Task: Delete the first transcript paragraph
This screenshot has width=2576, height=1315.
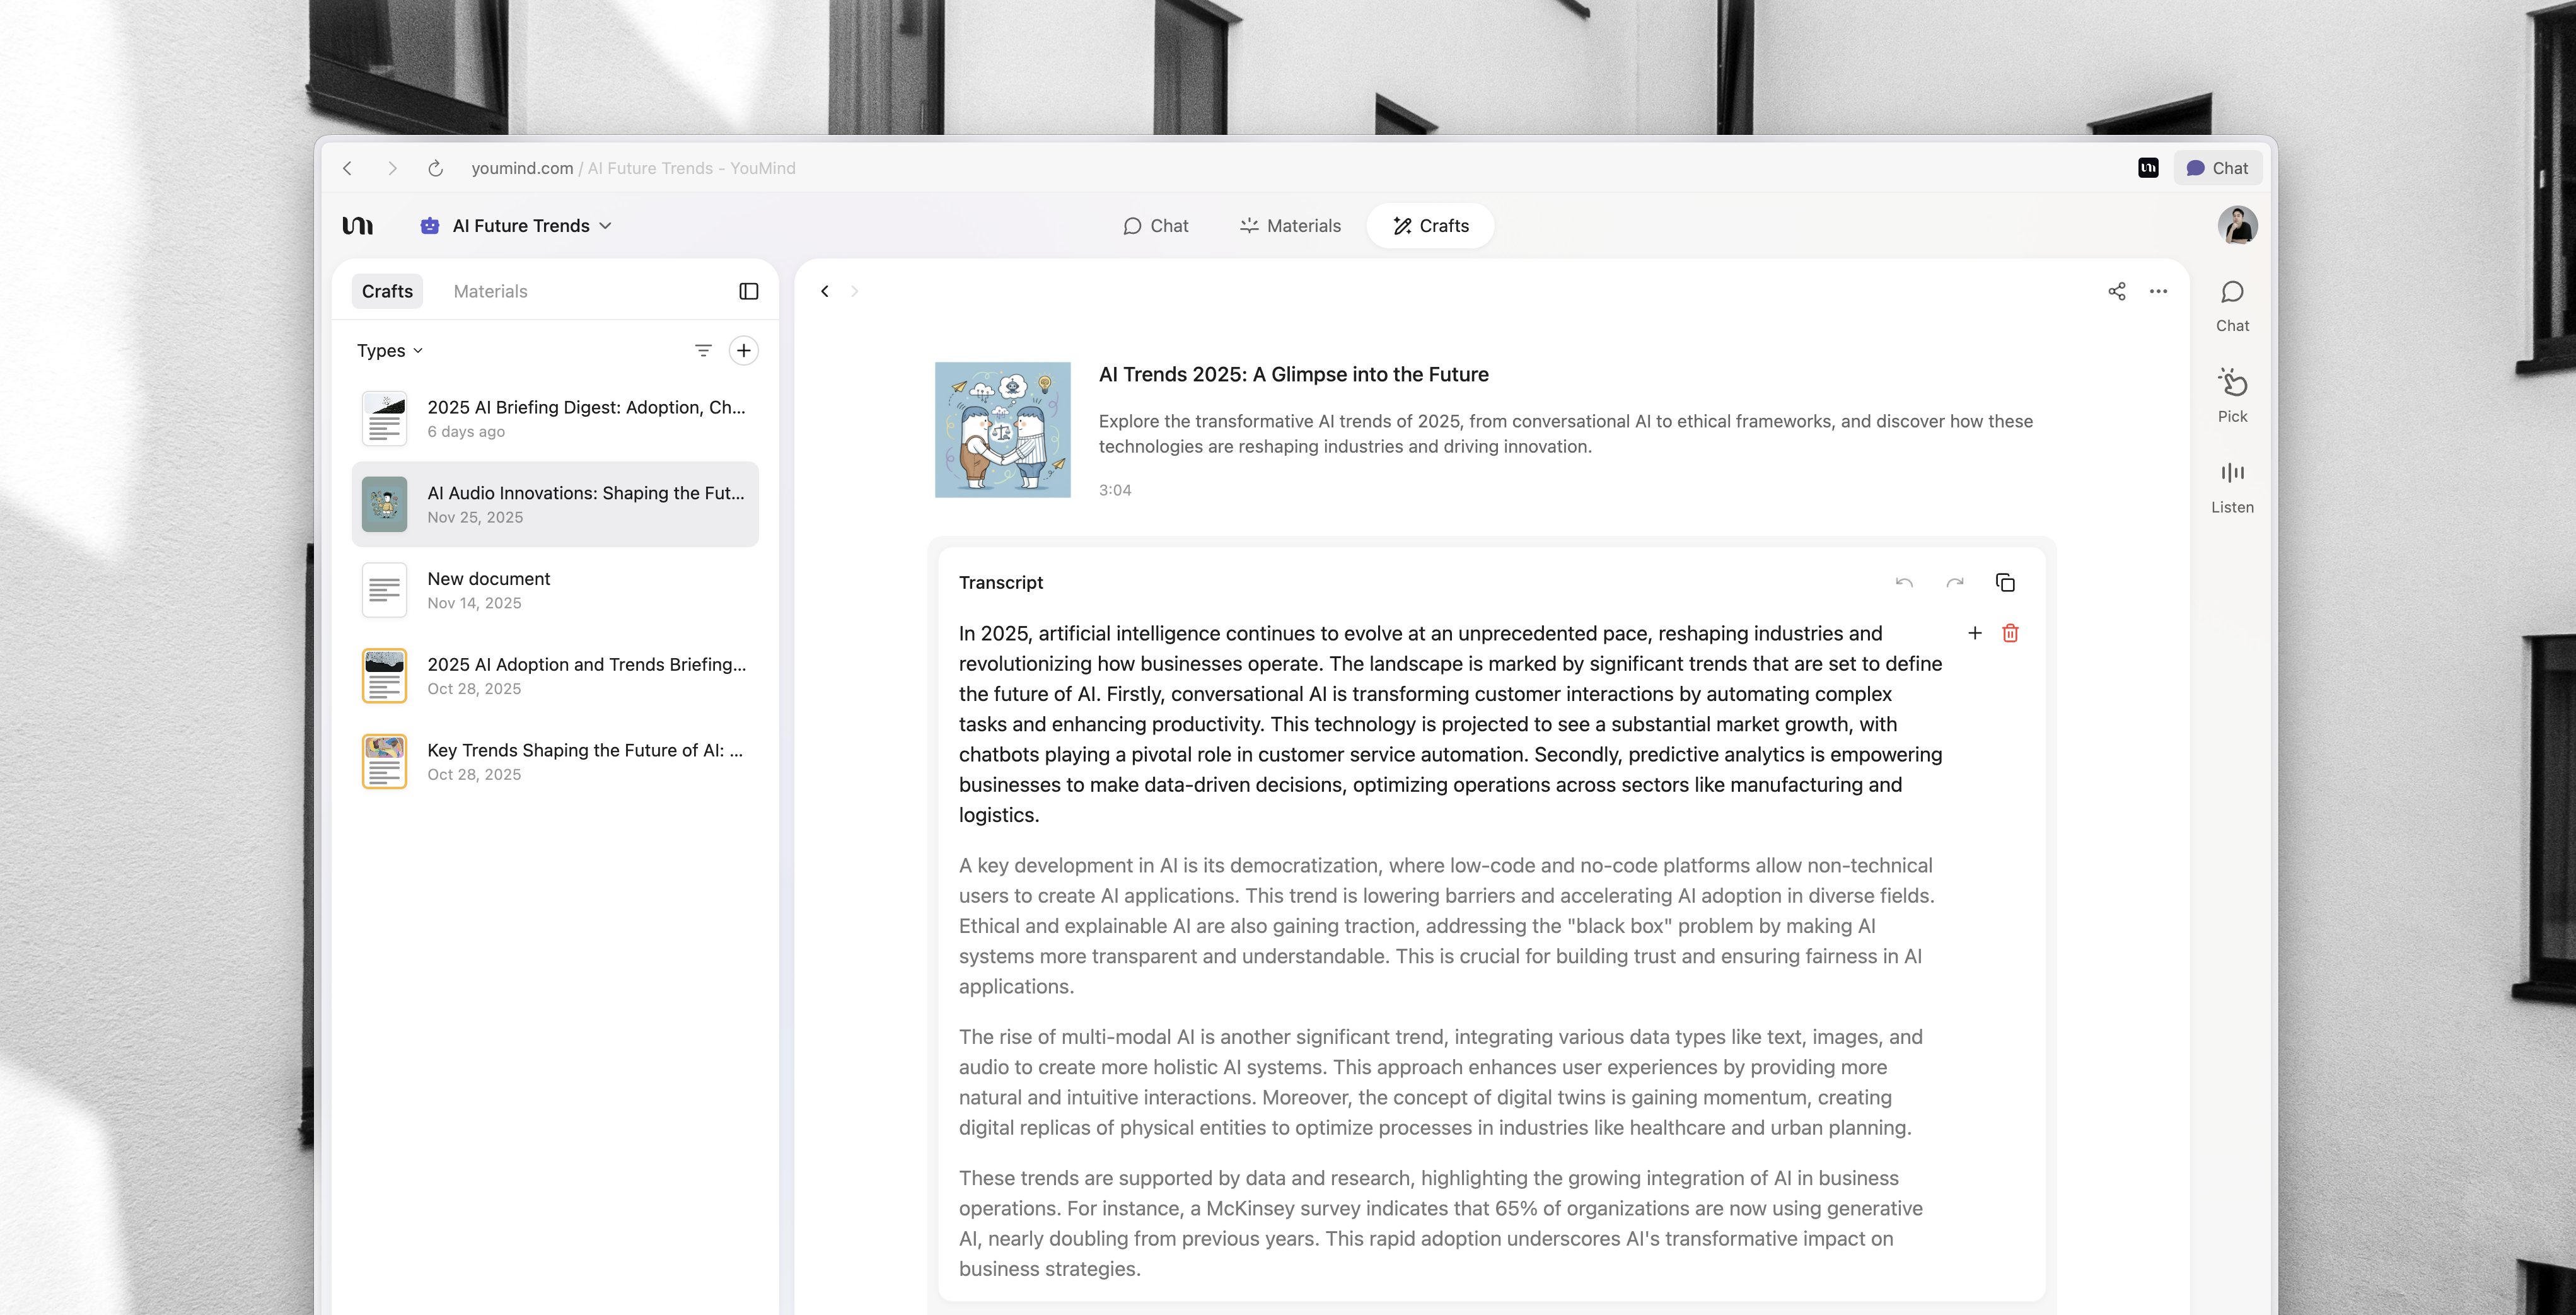Action: coord(2011,633)
